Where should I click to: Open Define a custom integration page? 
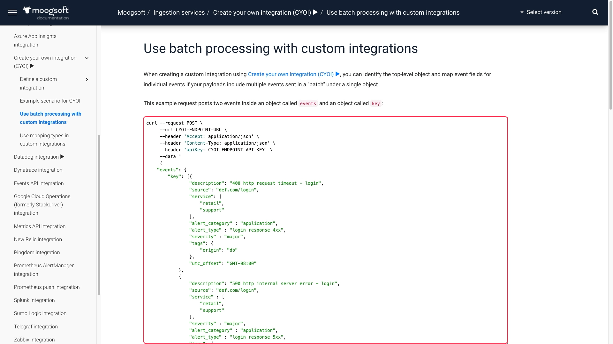click(38, 83)
